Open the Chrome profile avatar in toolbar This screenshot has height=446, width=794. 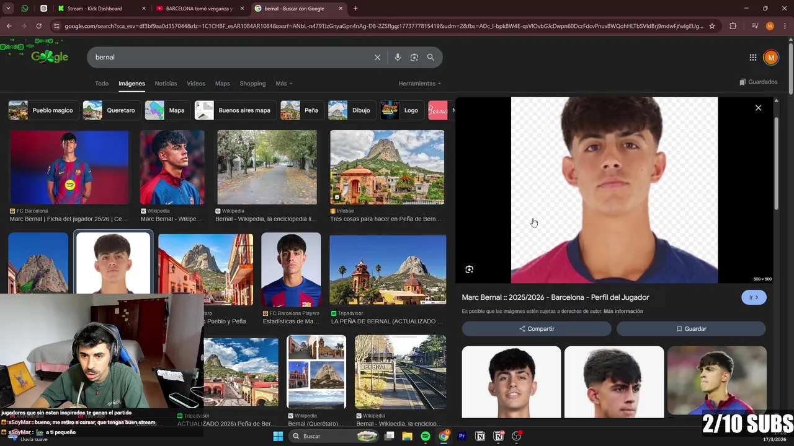770,26
